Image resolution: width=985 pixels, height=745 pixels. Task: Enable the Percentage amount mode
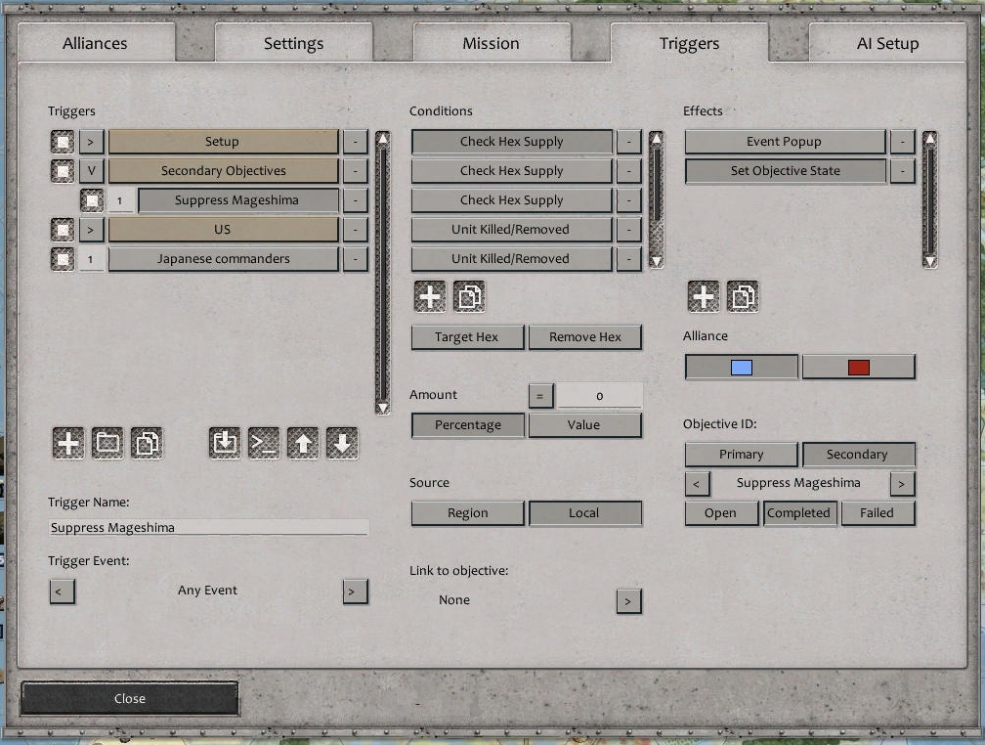pyautogui.click(x=467, y=425)
